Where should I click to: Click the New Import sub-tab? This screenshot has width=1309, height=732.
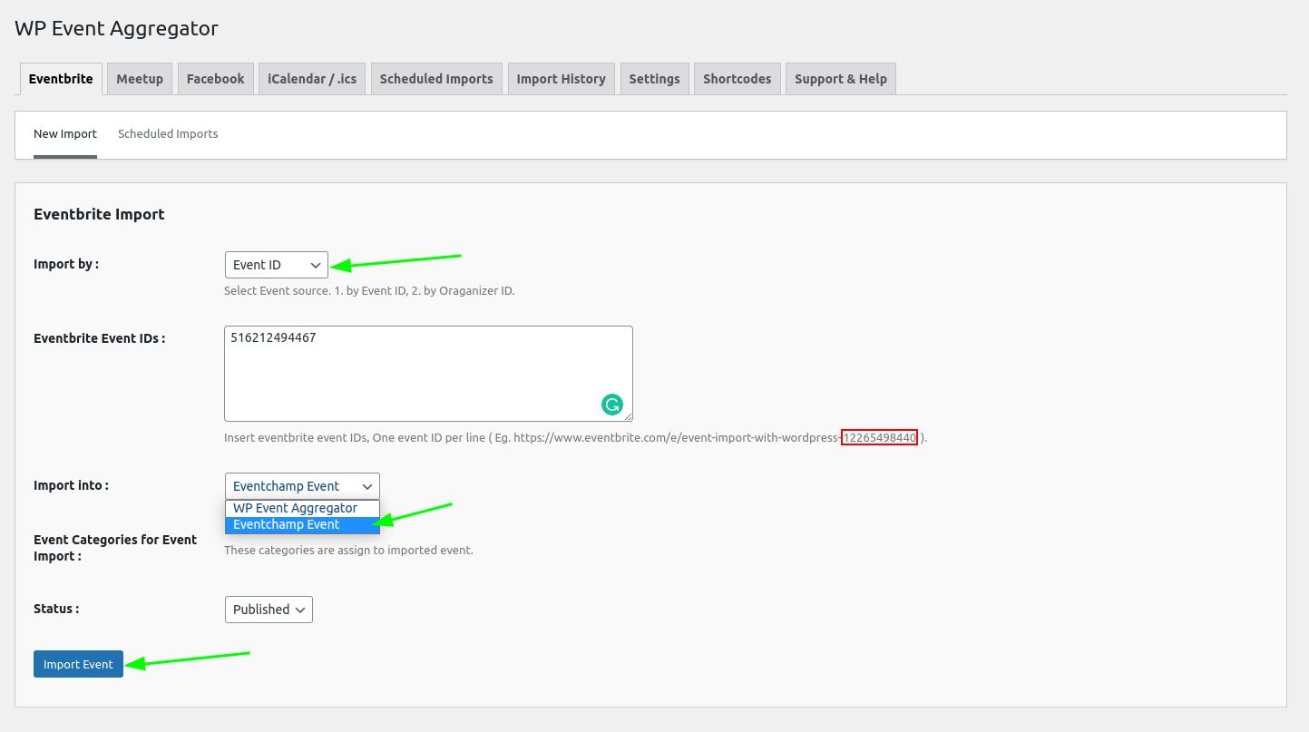coord(65,134)
